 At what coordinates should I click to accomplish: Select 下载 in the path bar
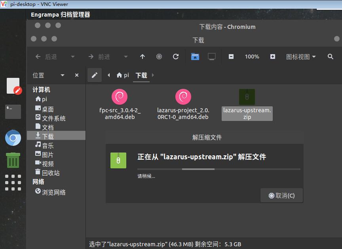141,75
